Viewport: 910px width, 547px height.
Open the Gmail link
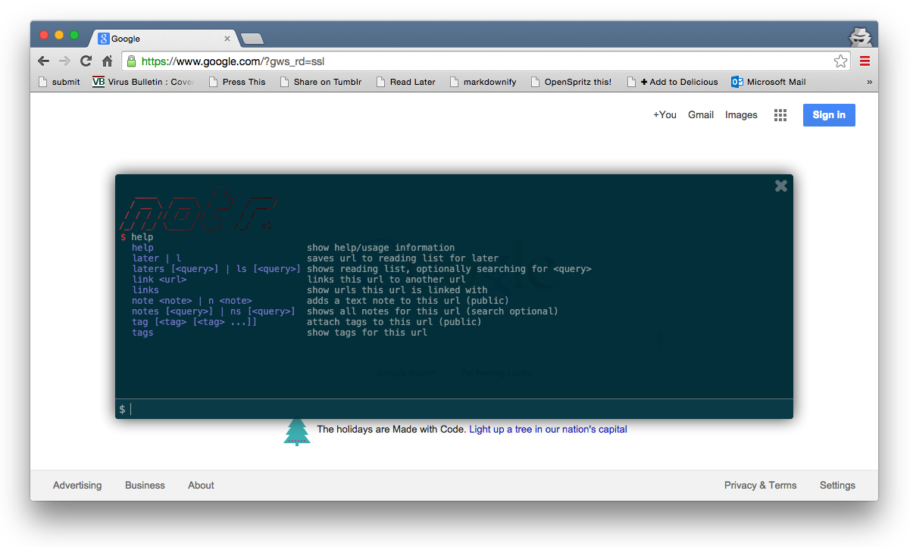(x=701, y=115)
